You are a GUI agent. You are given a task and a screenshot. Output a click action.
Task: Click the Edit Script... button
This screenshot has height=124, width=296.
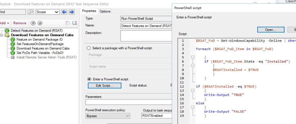click(104, 85)
